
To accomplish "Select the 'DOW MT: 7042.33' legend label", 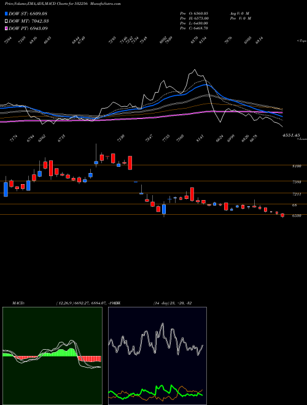I will (29, 21).
